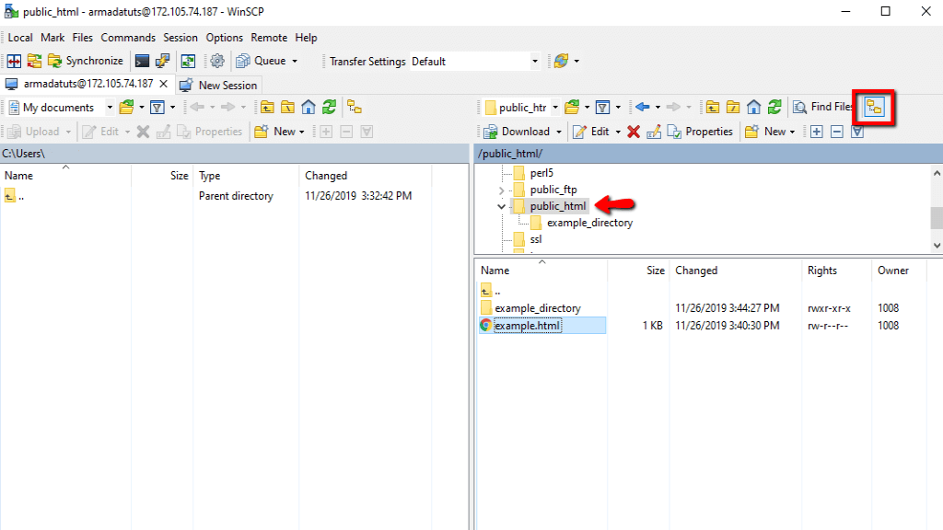Go back with remote blue arrow
The width and height of the screenshot is (943, 530).
coord(642,108)
